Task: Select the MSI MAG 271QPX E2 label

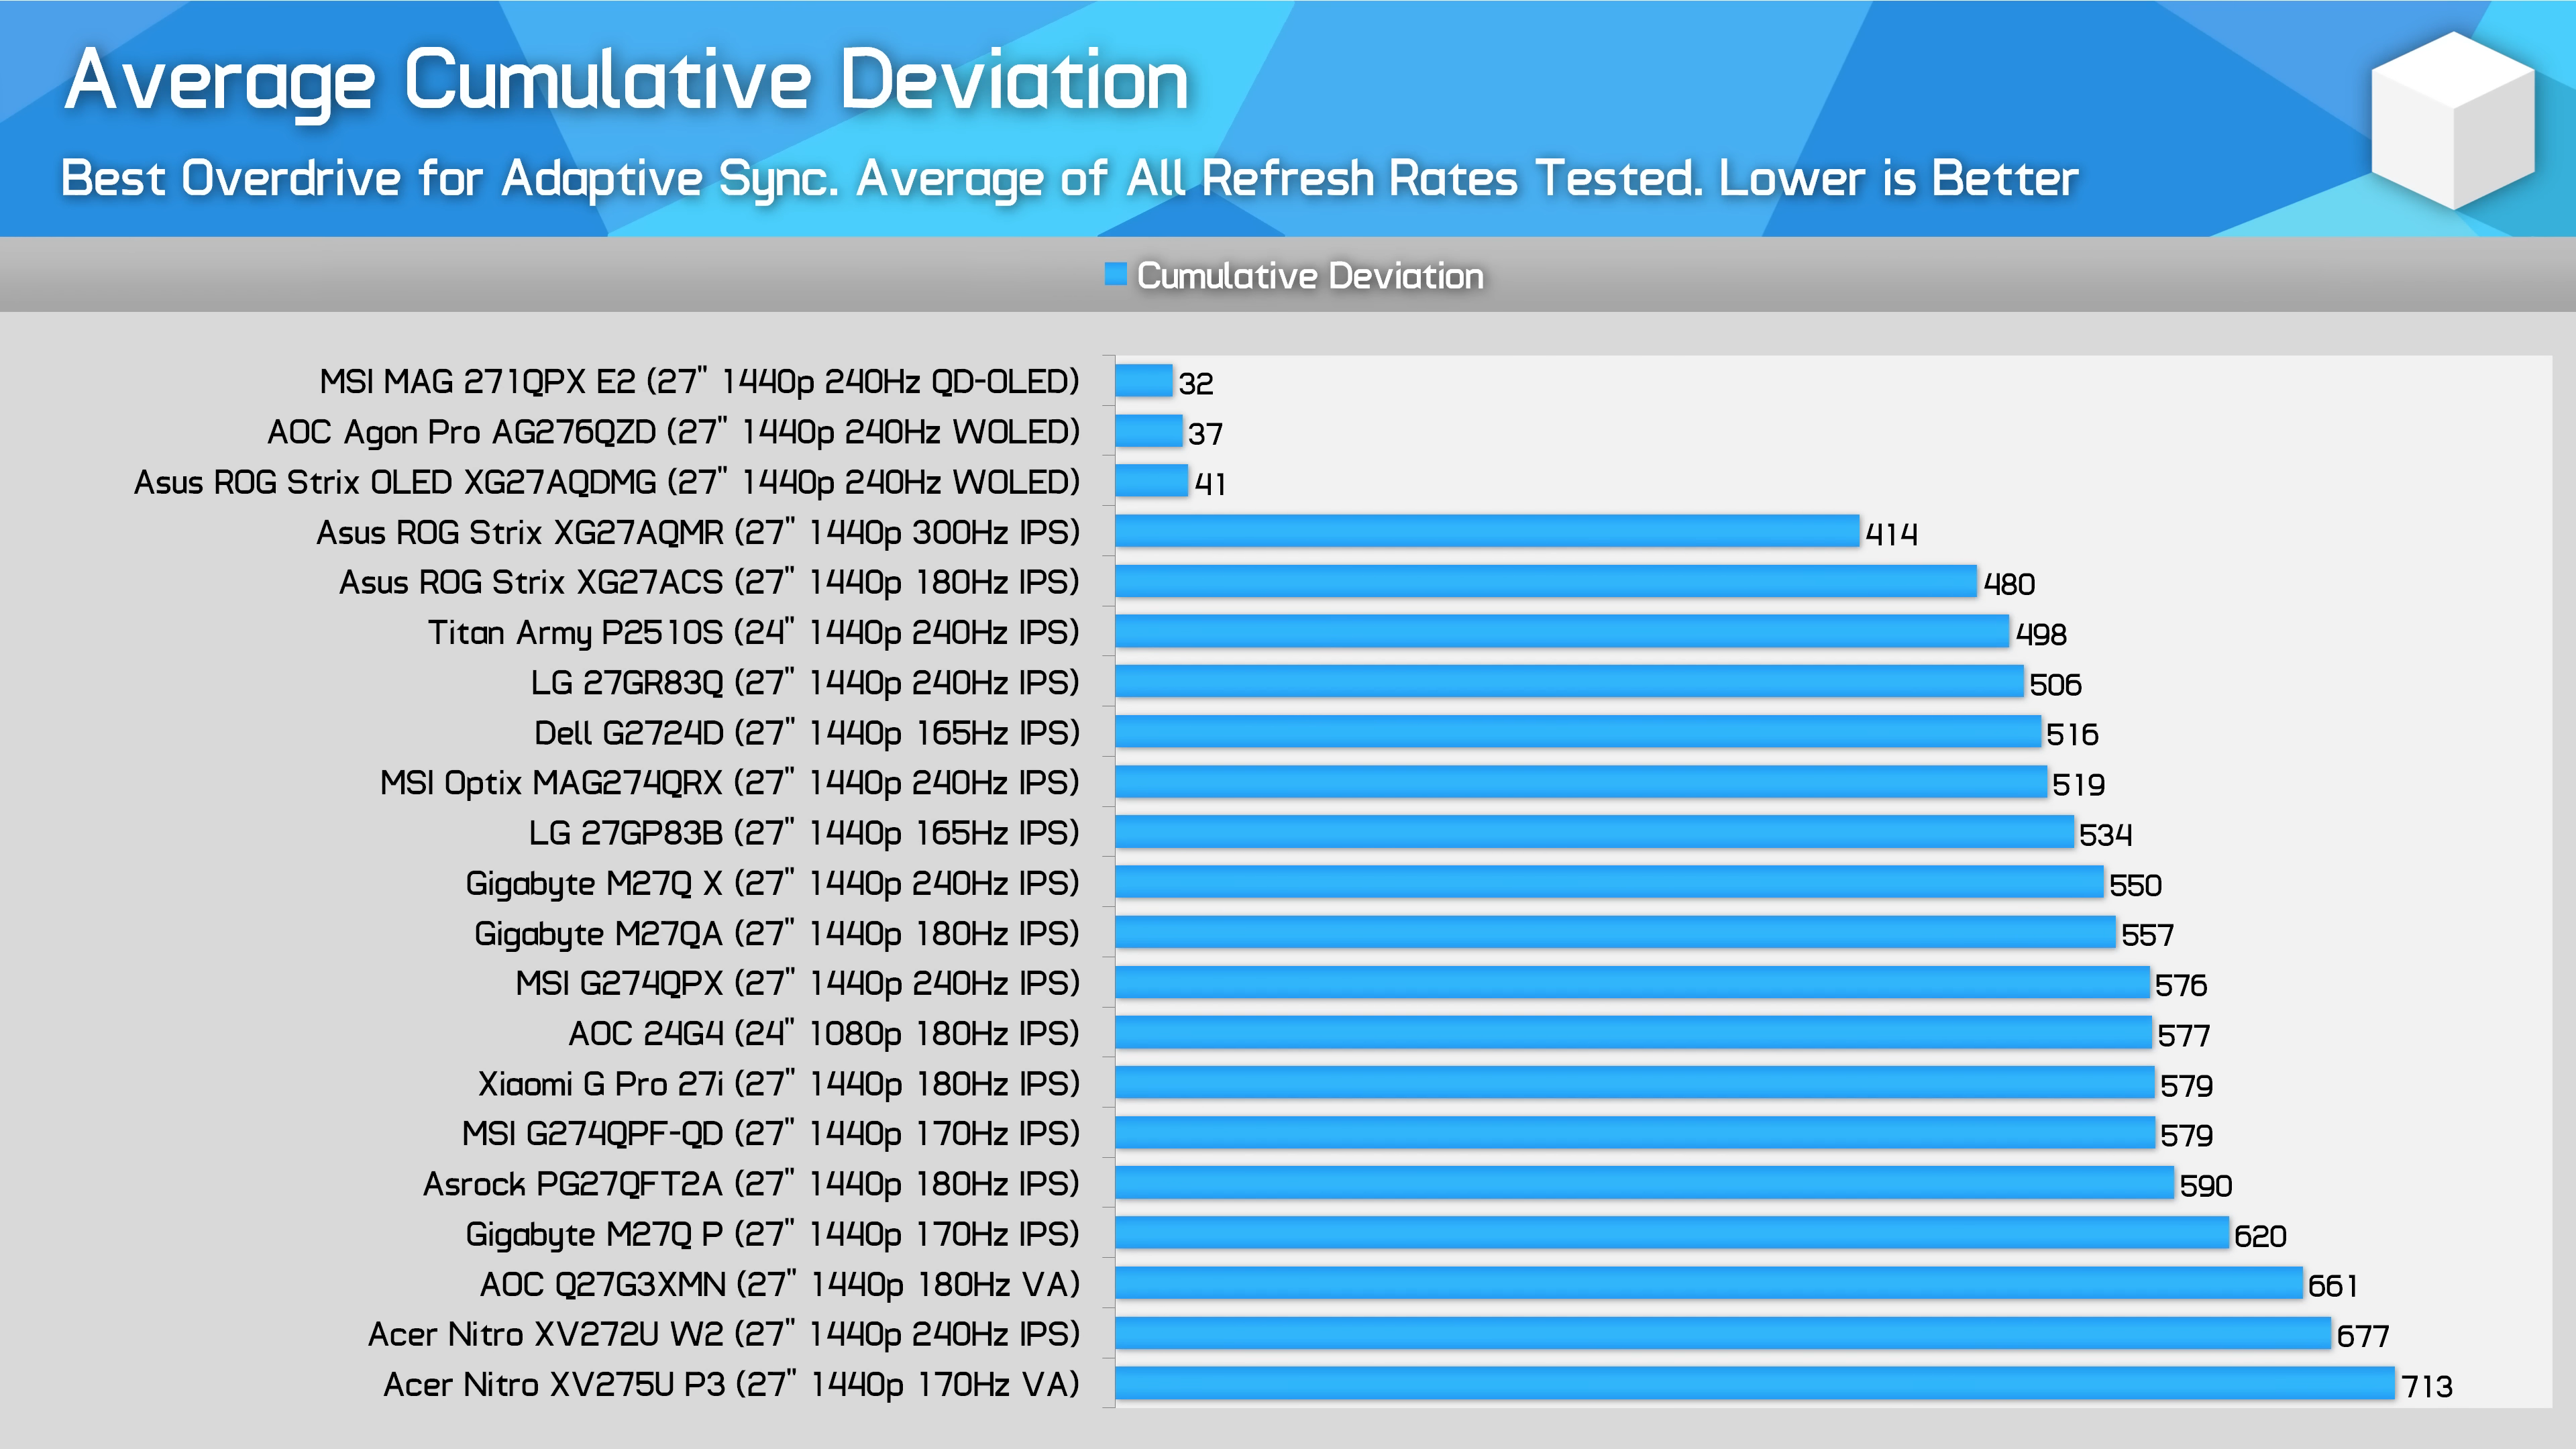Action: tap(699, 381)
